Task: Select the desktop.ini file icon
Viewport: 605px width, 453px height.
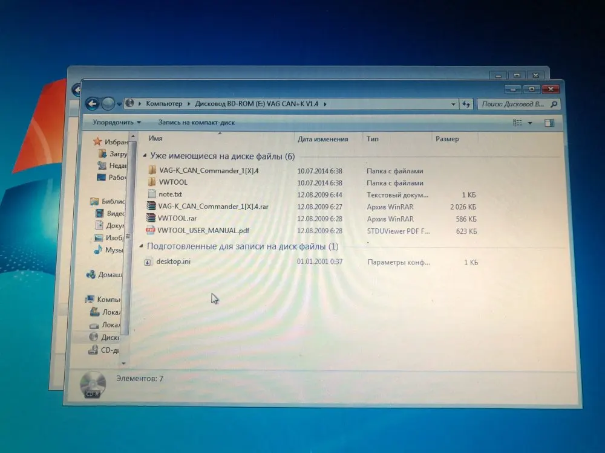Action: point(148,262)
